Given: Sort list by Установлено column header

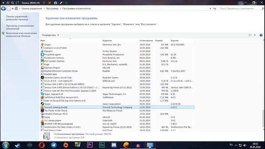Looking at the screenshot, I should click(x=146, y=41).
